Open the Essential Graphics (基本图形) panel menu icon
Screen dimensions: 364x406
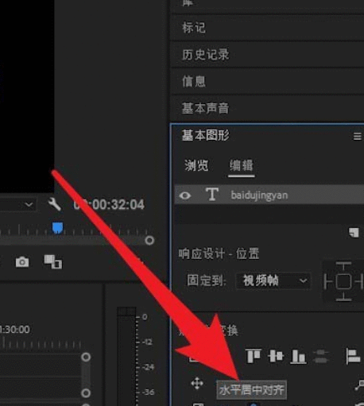tap(357, 136)
